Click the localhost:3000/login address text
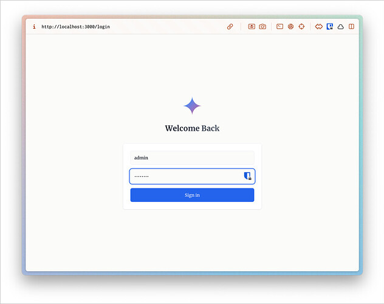Screen dimensions: 384x304 pyautogui.click(x=76, y=27)
